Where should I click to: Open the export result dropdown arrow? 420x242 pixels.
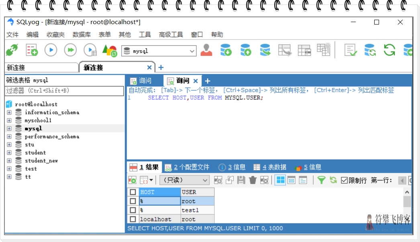(151, 180)
